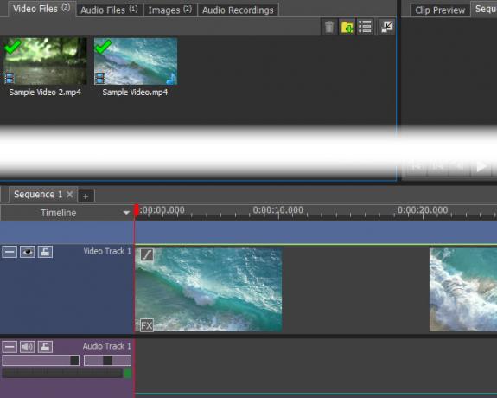Click the FX button on the ocean clip
The height and width of the screenshot is (398, 497).
[147, 325]
